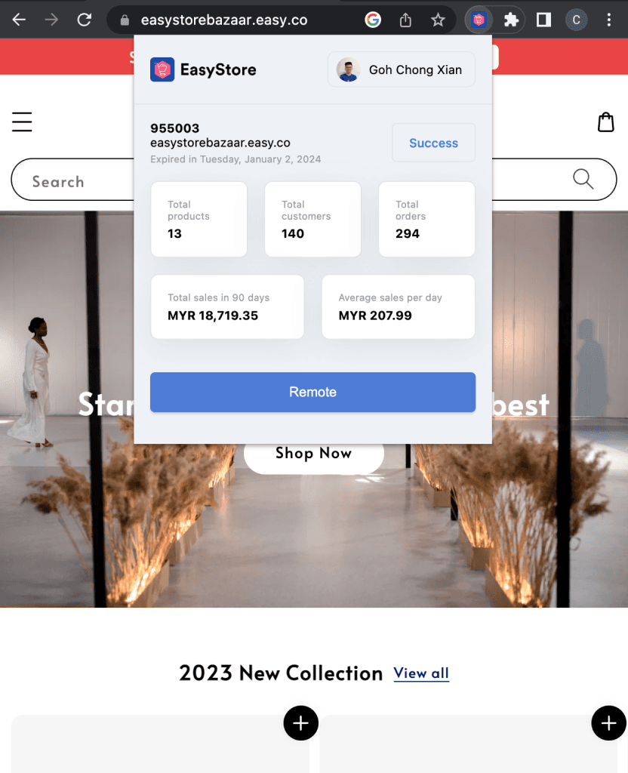Open the Google icon in address bar
Viewport: 628px width, 773px height.
pyautogui.click(x=373, y=20)
